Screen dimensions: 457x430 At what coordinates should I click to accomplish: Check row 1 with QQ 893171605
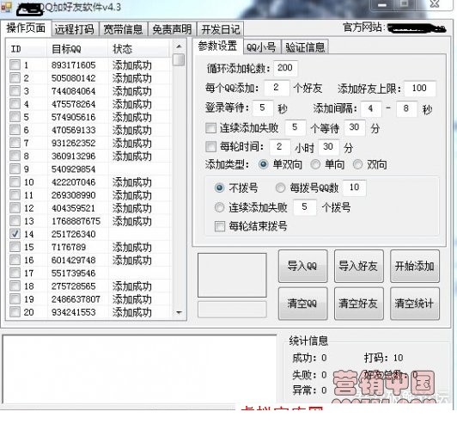click(x=15, y=64)
